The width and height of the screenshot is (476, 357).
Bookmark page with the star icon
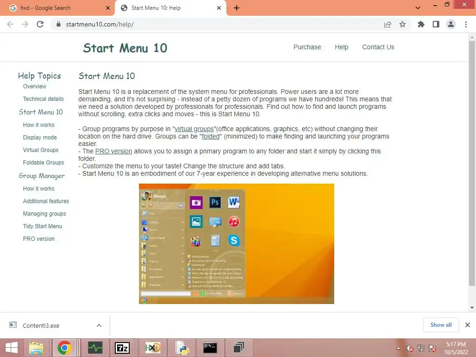coord(403,24)
